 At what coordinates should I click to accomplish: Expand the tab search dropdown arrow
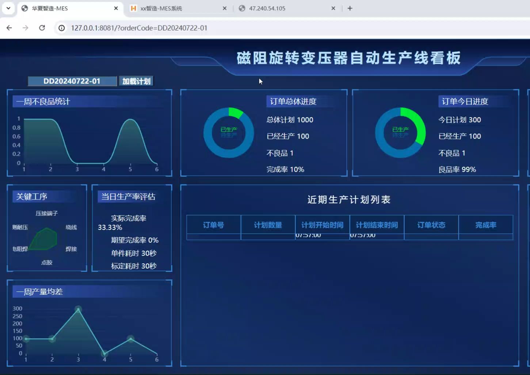[x=8, y=8]
